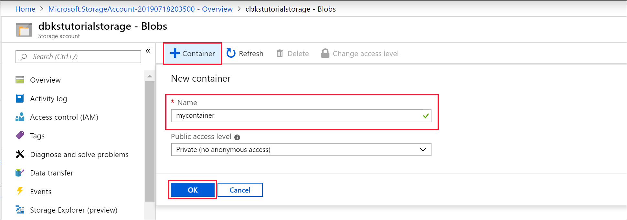Collapse the sidebar with double chevron

click(148, 51)
